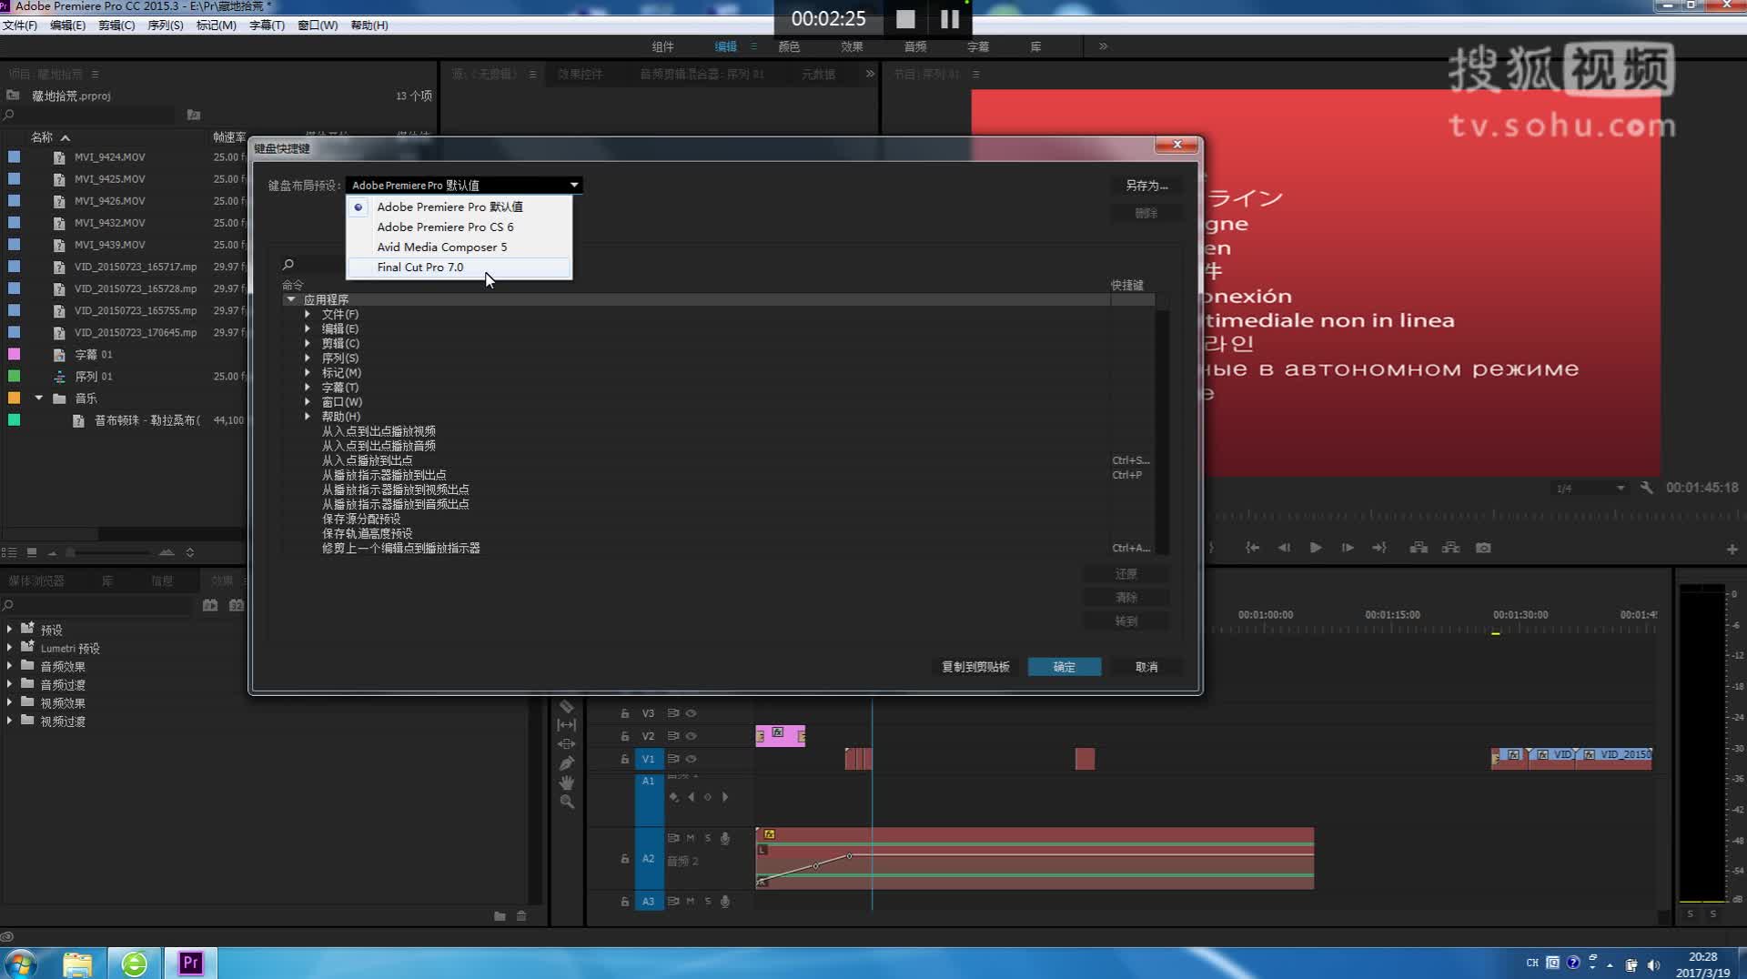The image size is (1747, 979).
Task: Open the 文件(F) menu in menu bar
Action: tap(20, 25)
